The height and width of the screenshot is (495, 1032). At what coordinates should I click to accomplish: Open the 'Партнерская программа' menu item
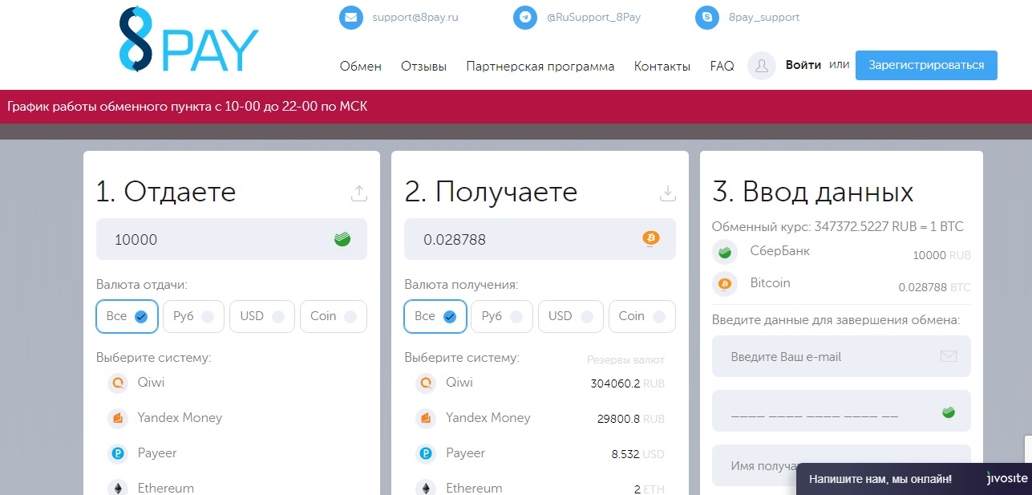point(540,67)
